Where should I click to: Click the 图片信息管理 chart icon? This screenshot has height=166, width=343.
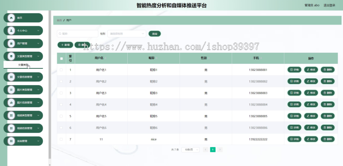(11, 103)
